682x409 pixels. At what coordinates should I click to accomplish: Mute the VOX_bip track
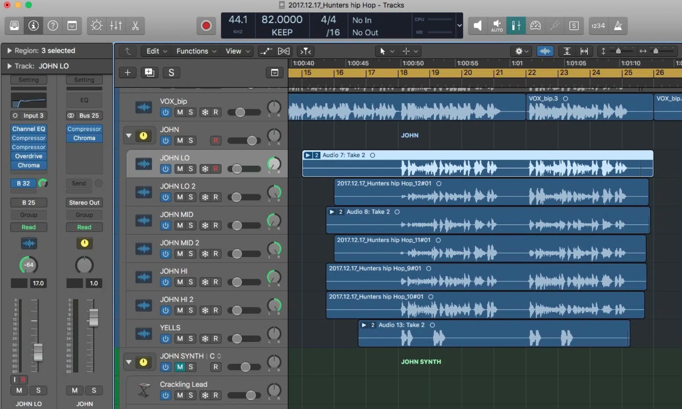[180, 112]
